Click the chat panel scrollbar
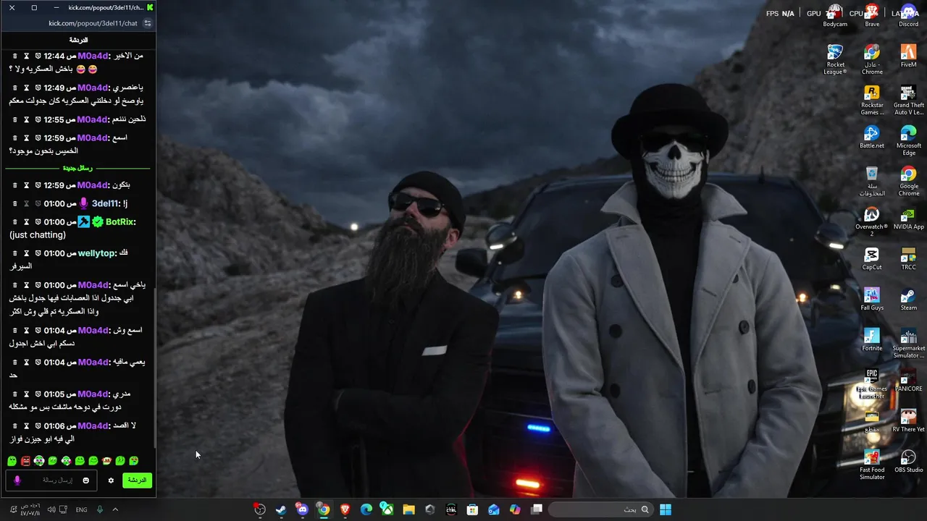Viewport: 927px width, 521px height. click(x=154, y=369)
